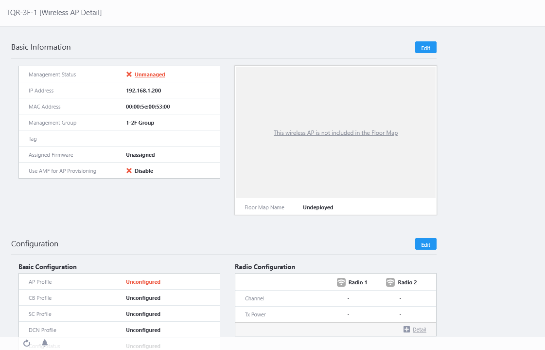Click the red Unconfigured AP Profile value

[x=143, y=282]
